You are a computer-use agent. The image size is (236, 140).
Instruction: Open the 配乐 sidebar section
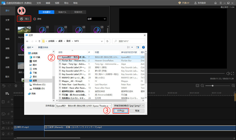click(7, 76)
